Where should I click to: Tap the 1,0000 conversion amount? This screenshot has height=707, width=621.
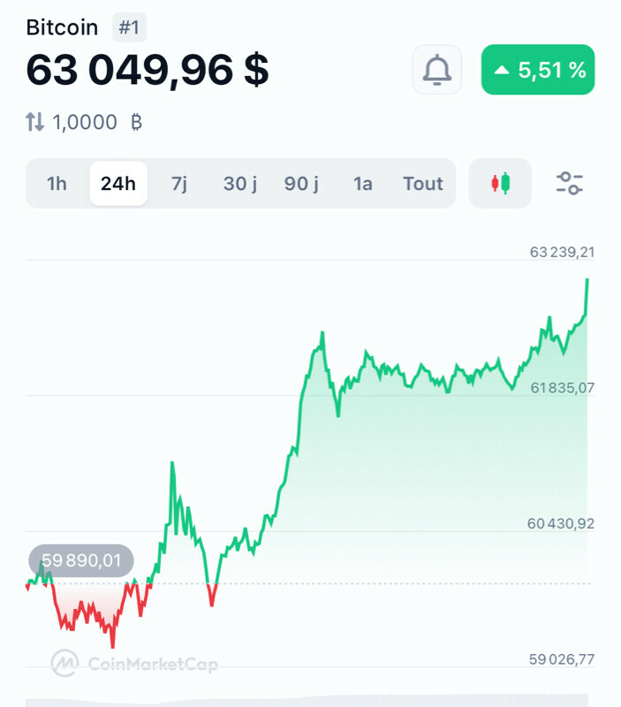(x=85, y=122)
